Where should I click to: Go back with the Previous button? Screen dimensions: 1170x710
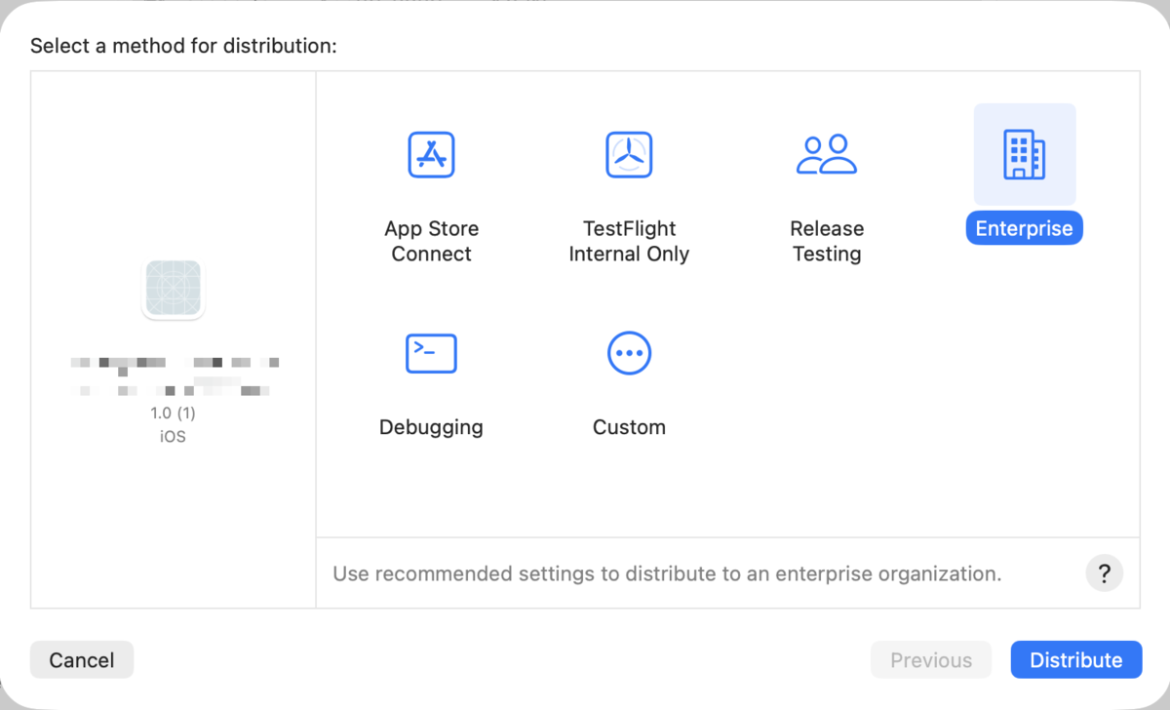[x=930, y=660]
